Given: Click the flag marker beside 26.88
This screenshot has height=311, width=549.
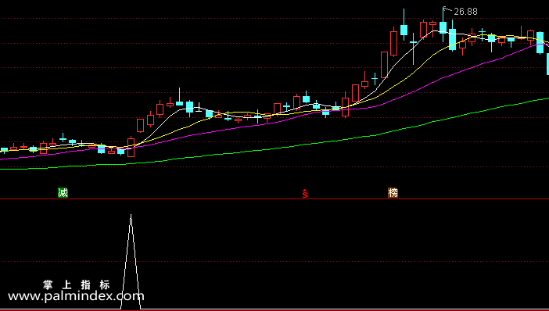Looking at the screenshot, I should (x=445, y=9).
